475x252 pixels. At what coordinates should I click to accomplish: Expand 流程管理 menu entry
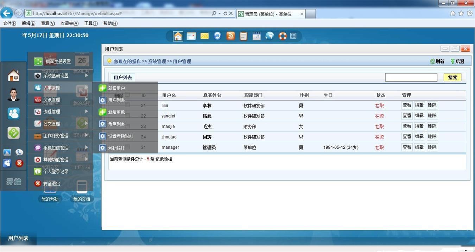tap(60, 112)
